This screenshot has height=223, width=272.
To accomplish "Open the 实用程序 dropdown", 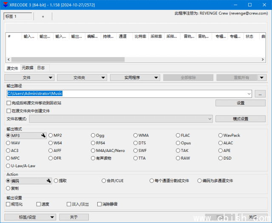I will (x=135, y=77).
